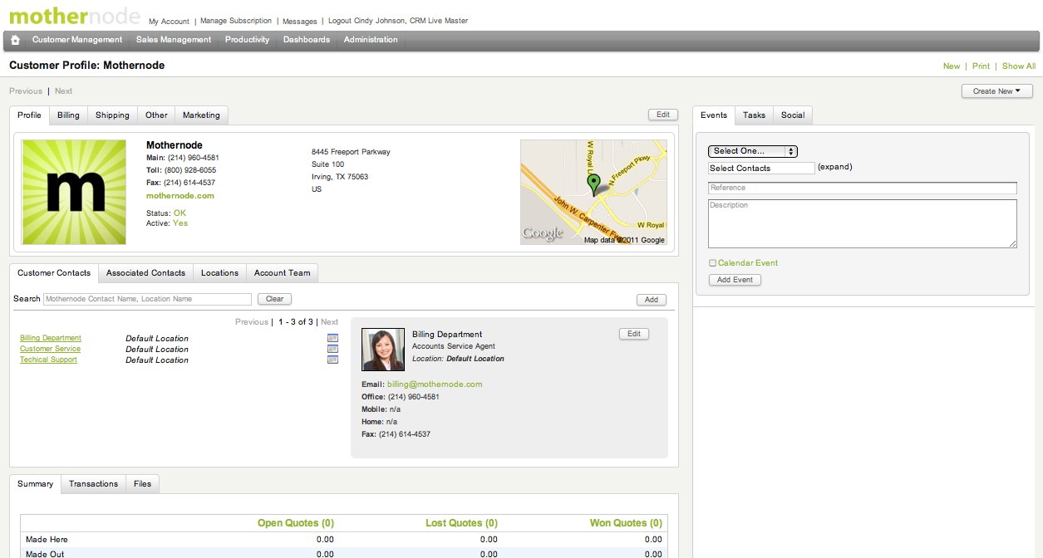The height and width of the screenshot is (558, 1043).
Task: Click contact card icon for Techical Support
Action: pyautogui.click(x=332, y=360)
